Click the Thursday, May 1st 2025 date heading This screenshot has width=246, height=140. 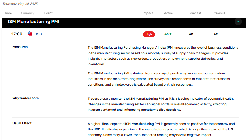tap(20, 4)
